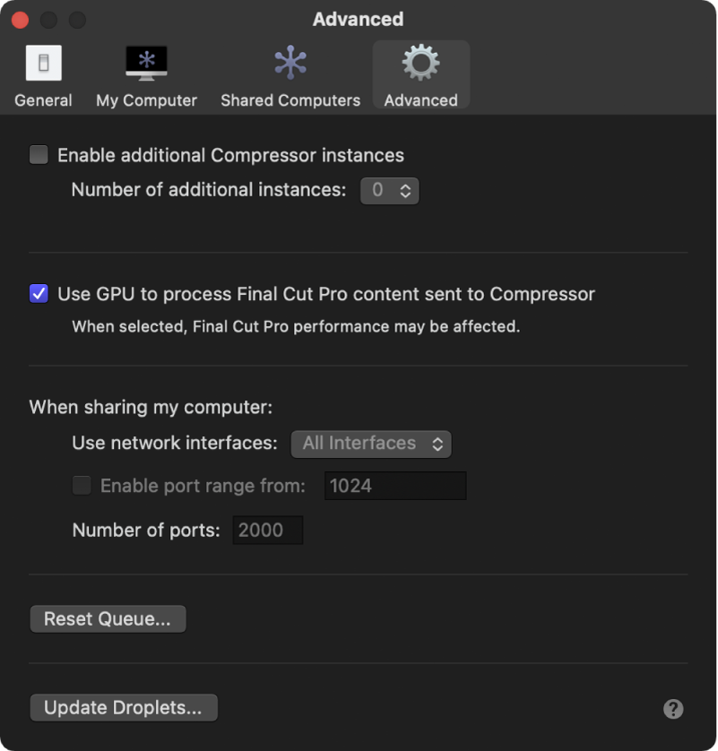Click the Number of ports field
Image resolution: width=718 pixels, height=751 pixels.
pyautogui.click(x=267, y=530)
